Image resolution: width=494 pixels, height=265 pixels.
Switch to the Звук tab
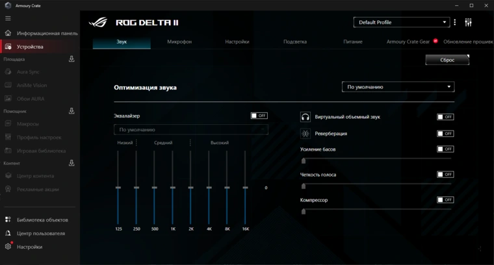pyautogui.click(x=122, y=42)
